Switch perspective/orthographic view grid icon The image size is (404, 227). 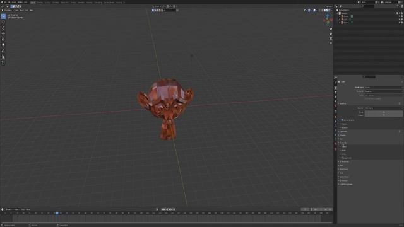[x=331, y=43]
